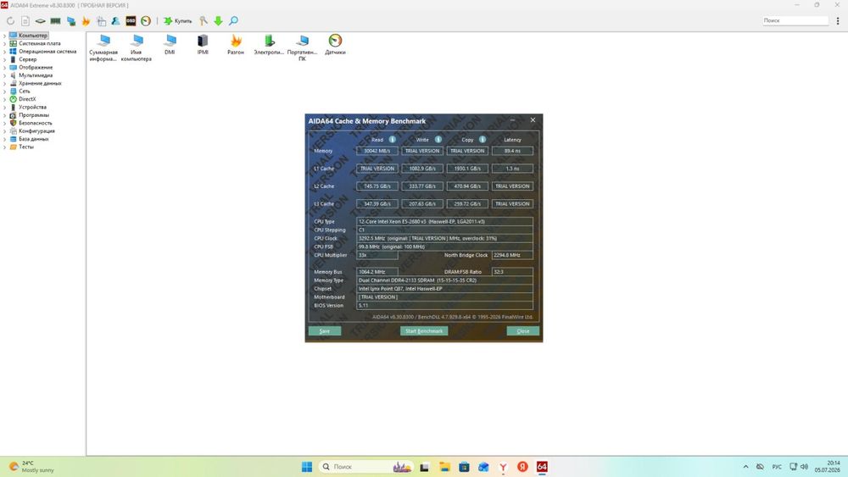Screen dimensions: 848x477
Task: Select Безопасность in the tree
Action: 36,123
